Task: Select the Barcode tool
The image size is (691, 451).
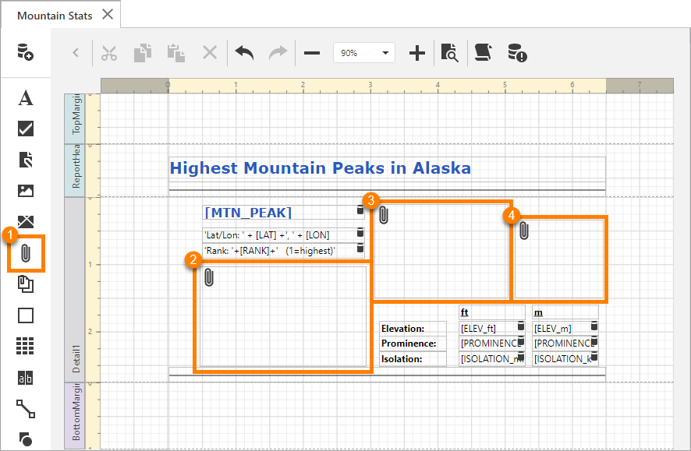Action: (26, 378)
